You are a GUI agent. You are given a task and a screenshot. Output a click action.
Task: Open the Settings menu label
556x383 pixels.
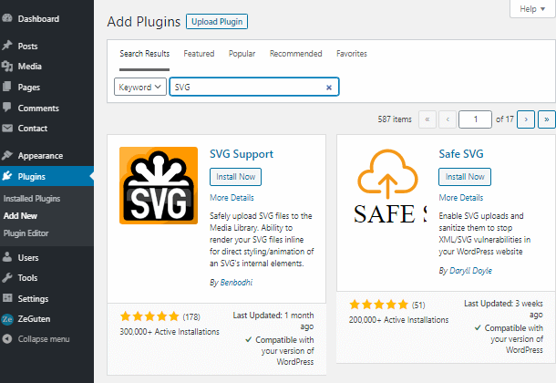(34, 298)
